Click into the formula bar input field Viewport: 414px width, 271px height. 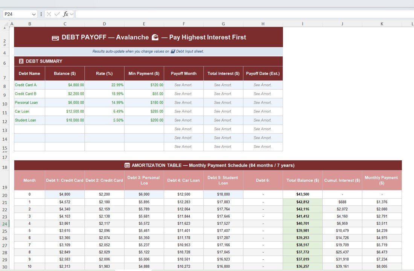(x=245, y=14)
